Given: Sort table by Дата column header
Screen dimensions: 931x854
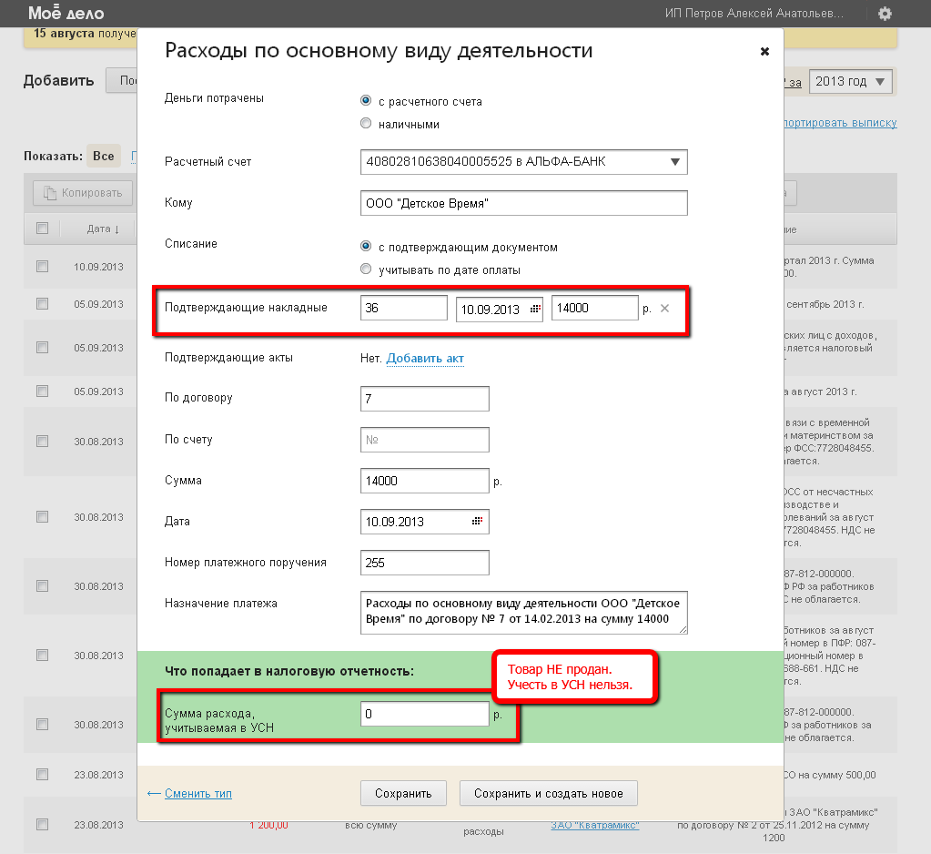Looking at the screenshot, I should click(103, 229).
